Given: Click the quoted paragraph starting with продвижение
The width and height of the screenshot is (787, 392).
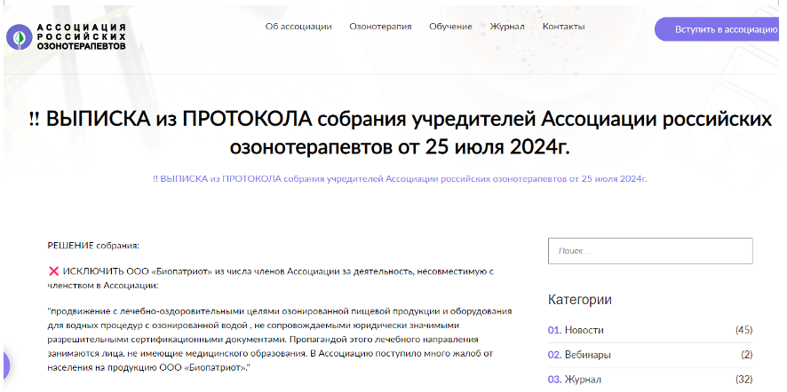Looking at the screenshot, I should [280, 339].
